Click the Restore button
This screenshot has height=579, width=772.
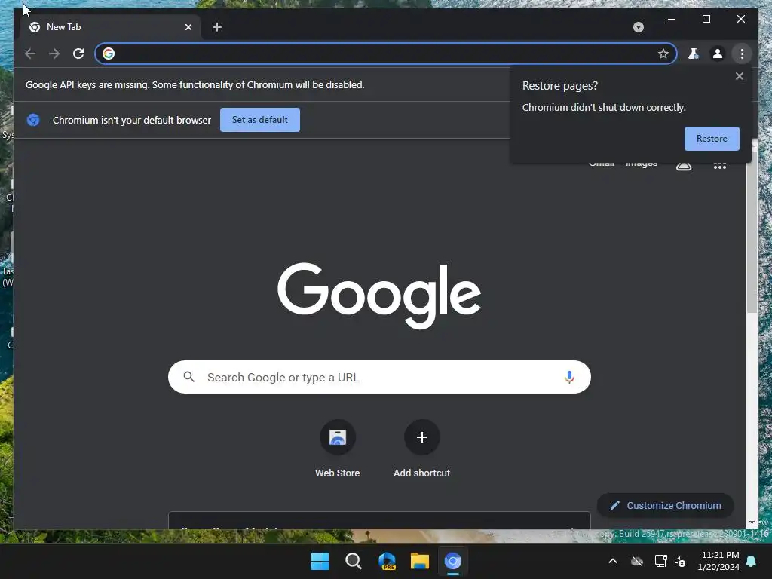[x=712, y=139]
